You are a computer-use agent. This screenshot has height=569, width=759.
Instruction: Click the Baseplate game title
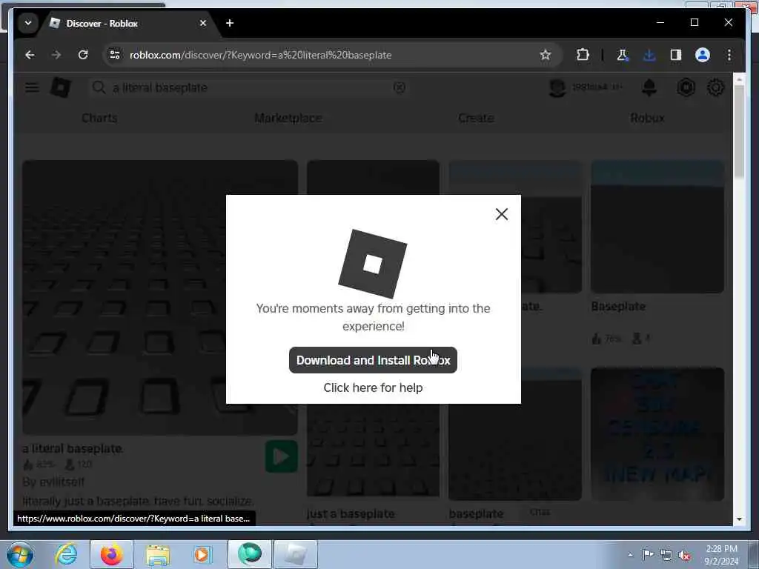618,306
